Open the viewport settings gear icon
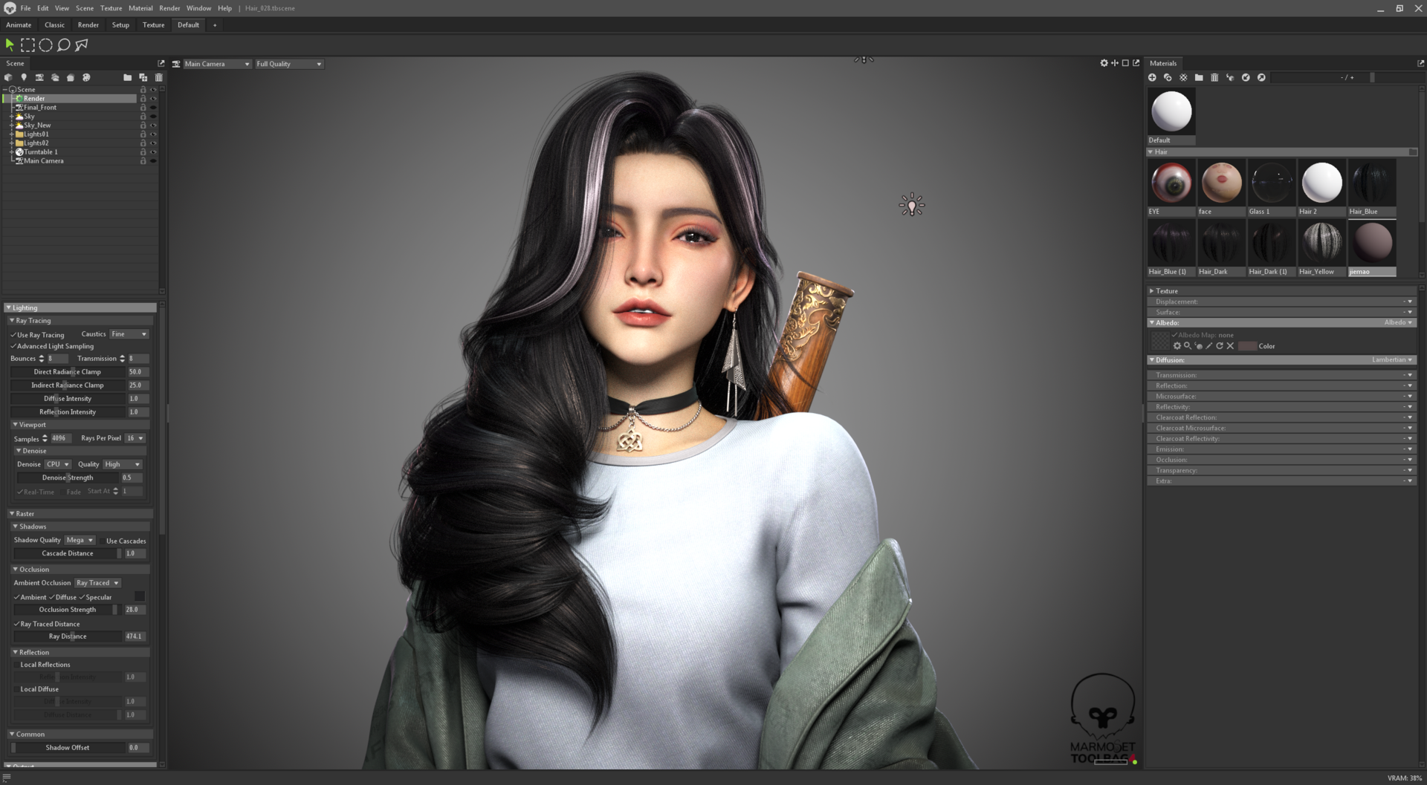Image resolution: width=1427 pixels, height=785 pixels. pos(1104,63)
